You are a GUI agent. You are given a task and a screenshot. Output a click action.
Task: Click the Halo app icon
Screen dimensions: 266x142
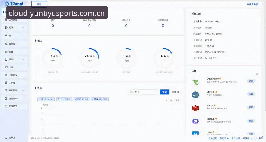coord(195,133)
